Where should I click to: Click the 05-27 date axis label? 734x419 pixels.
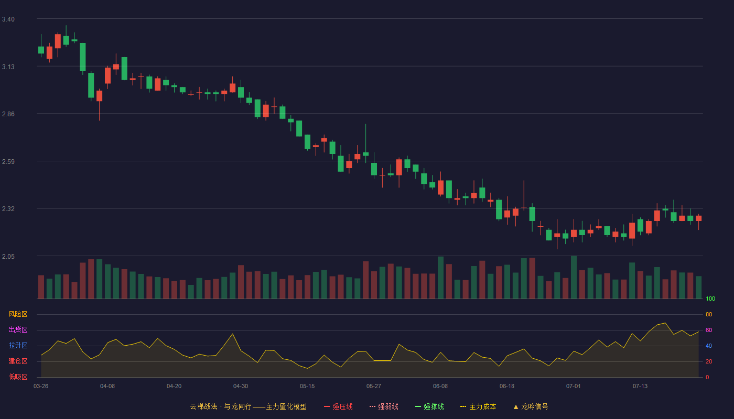(x=374, y=386)
